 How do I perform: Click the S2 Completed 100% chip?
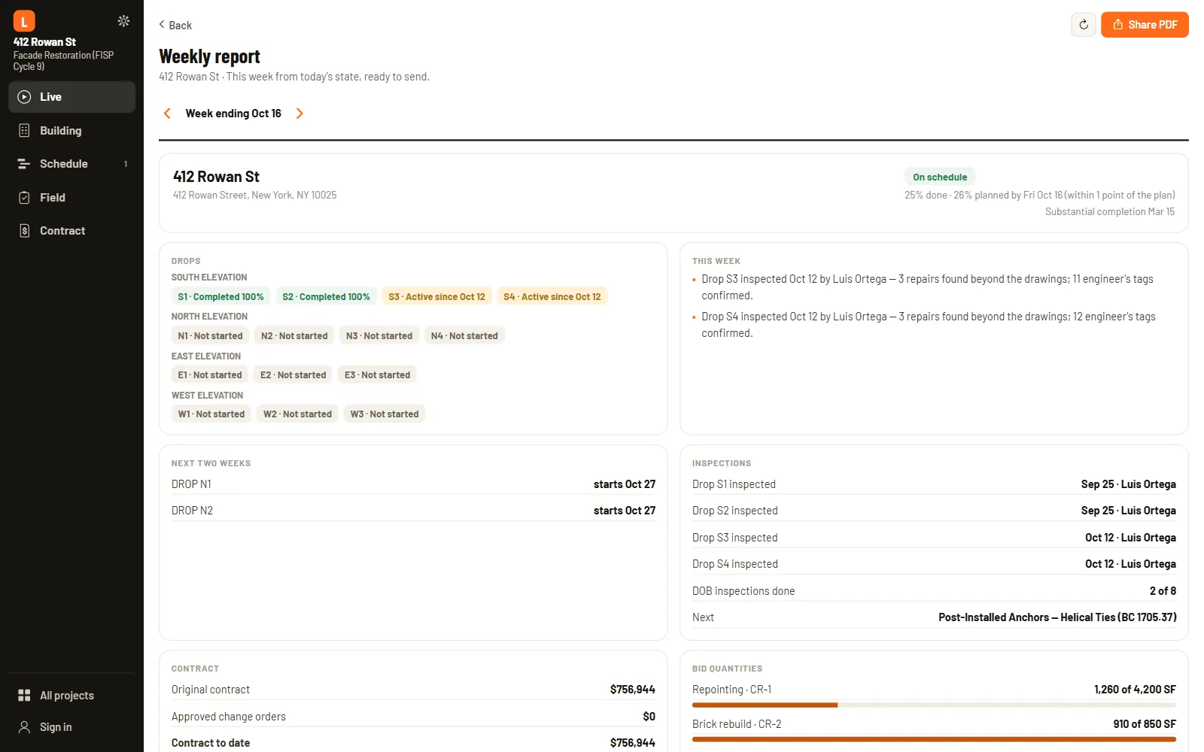click(x=326, y=297)
